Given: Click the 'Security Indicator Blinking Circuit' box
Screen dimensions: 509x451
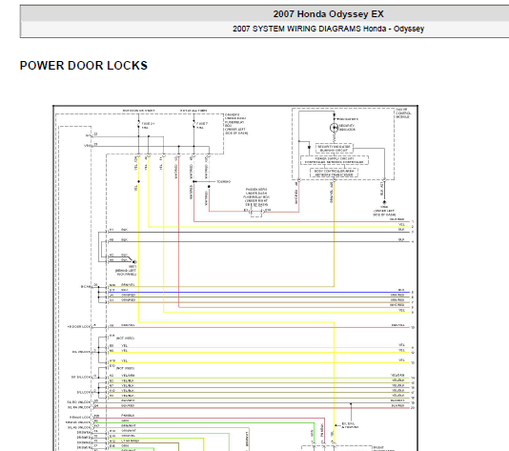Looking at the screenshot, I should tap(334, 149).
